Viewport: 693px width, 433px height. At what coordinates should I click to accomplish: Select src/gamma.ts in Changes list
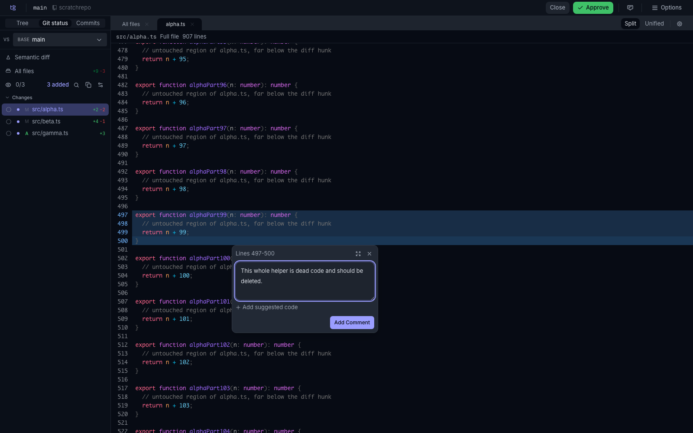pos(55,133)
